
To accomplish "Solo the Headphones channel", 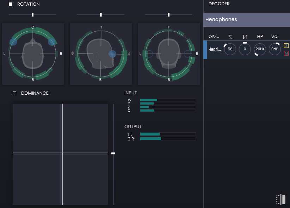I will 286,45.
